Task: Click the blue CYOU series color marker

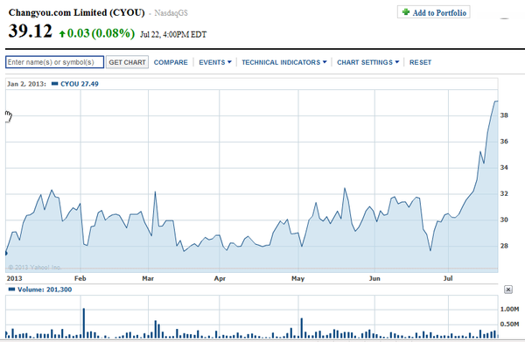Action: click(x=54, y=84)
